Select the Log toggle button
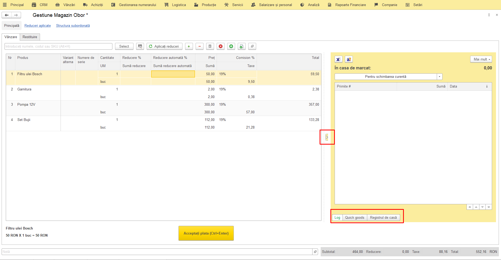 (337, 217)
